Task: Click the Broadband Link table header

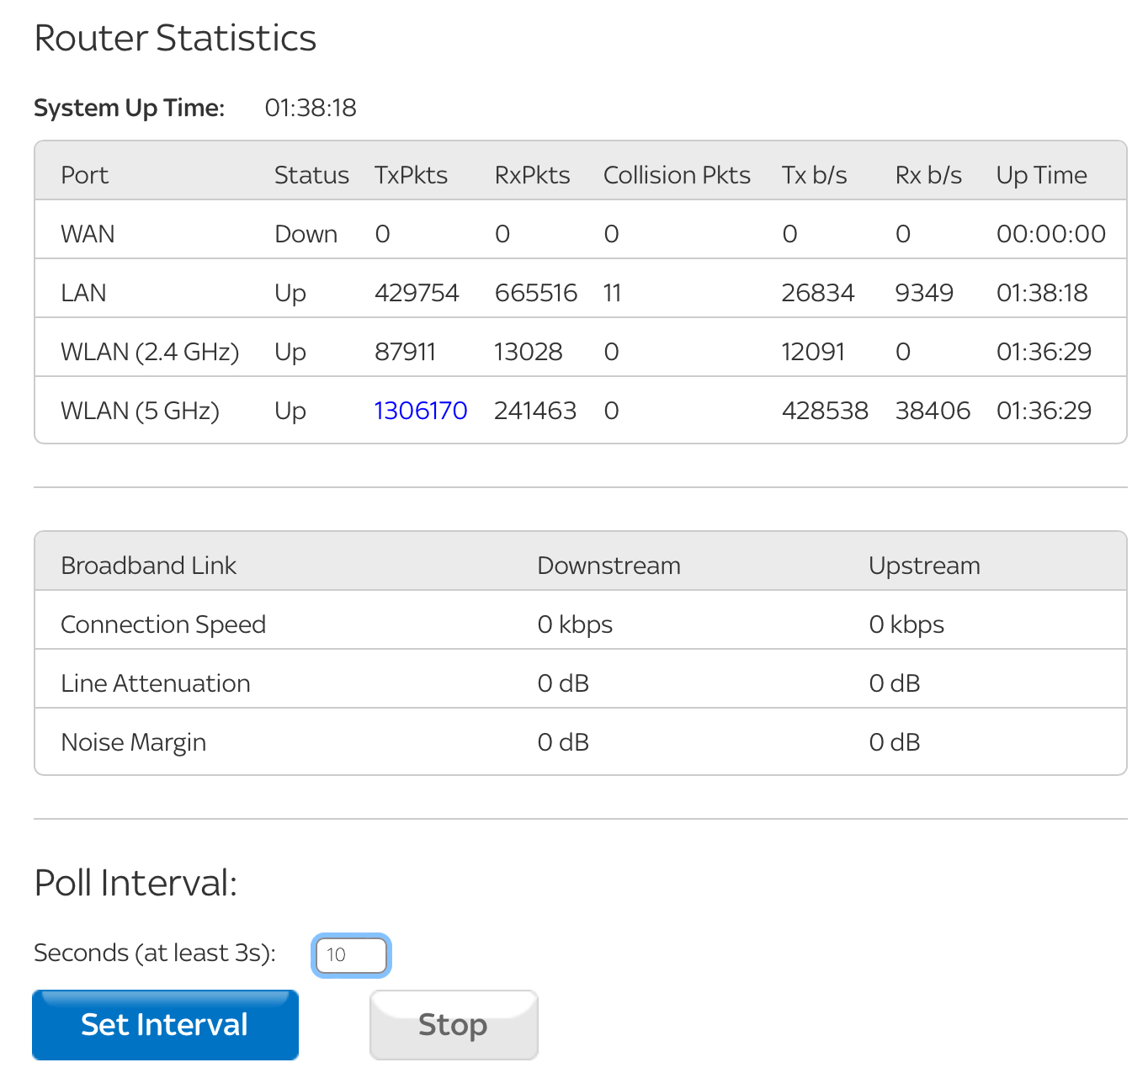Action: (148, 566)
